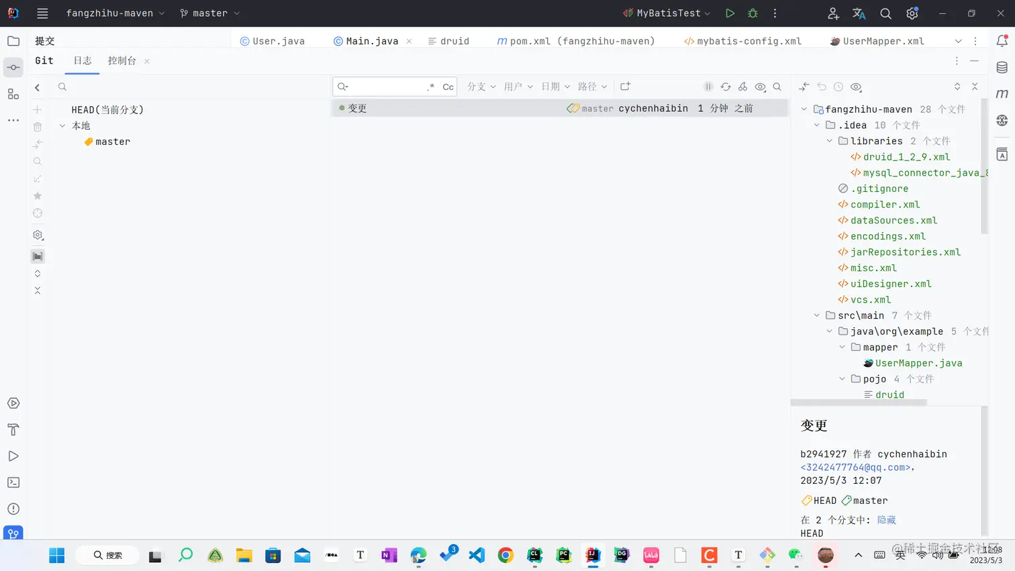Open the Run tool window in the left sidebar
This screenshot has height=571, width=1015.
tap(13, 456)
